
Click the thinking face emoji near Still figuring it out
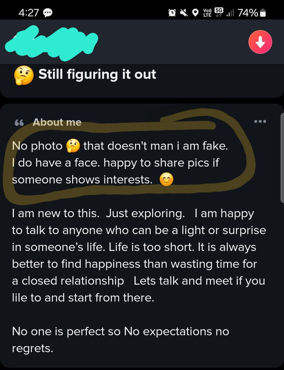click(24, 74)
